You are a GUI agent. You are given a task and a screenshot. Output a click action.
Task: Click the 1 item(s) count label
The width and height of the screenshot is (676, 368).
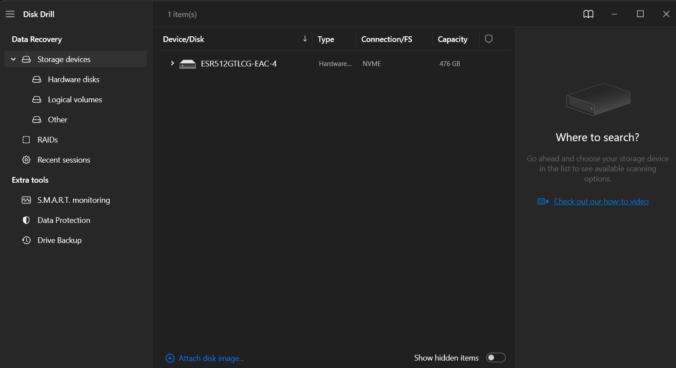pos(182,14)
